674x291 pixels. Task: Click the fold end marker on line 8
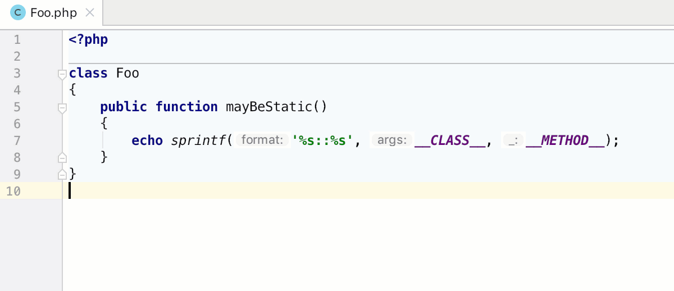tap(62, 157)
